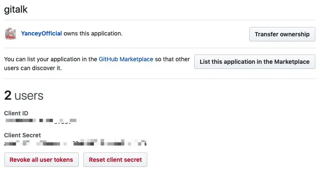Click the YanceyOfficial profile avatar

(11, 34)
